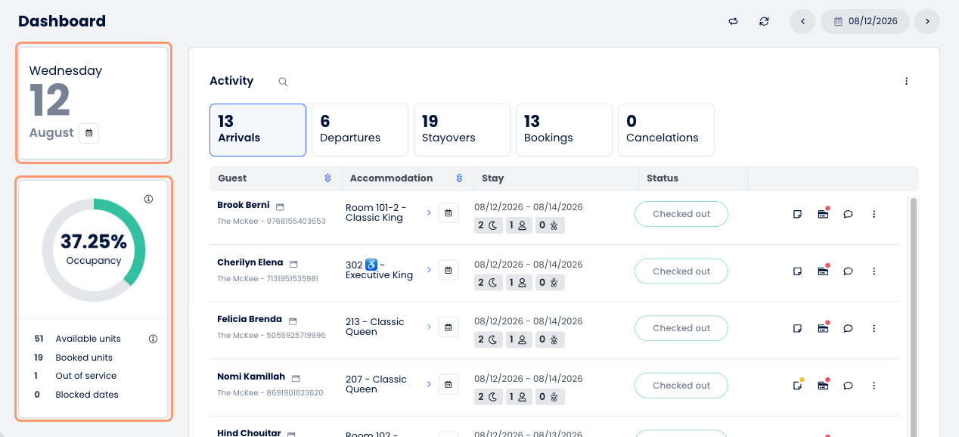Open three-dot menu for Felicia Brenda row
959x437 pixels.
pos(874,328)
